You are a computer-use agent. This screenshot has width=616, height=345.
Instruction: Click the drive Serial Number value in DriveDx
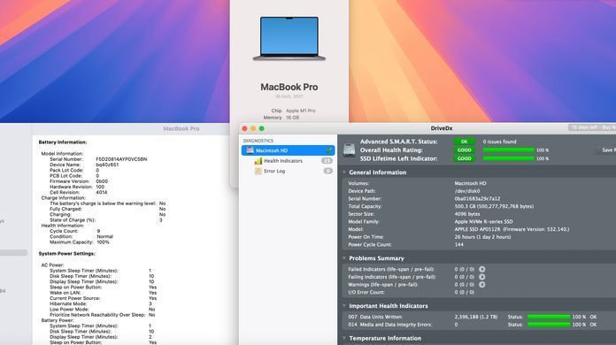coord(477,199)
